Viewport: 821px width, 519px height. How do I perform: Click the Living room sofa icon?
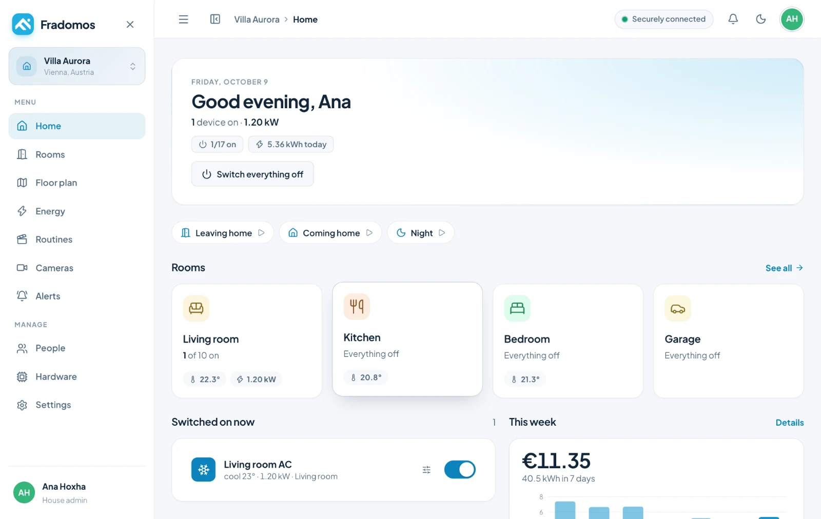click(x=196, y=308)
